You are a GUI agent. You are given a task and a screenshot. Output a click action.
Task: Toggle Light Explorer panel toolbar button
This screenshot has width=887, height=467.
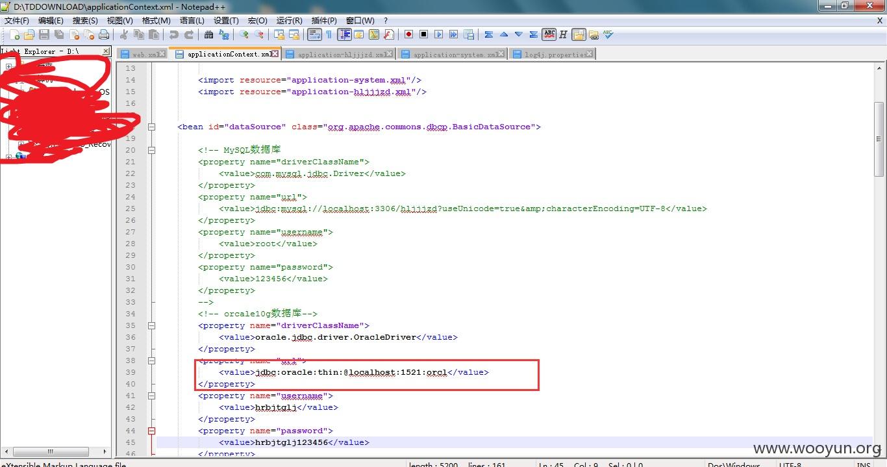coord(578,34)
